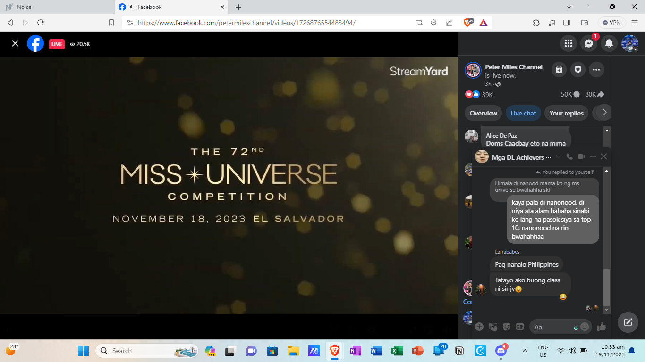Image resolution: width=645 pixels, height=362 pixels.
Task: Start a video call in the chat
Action: (581, 157)
